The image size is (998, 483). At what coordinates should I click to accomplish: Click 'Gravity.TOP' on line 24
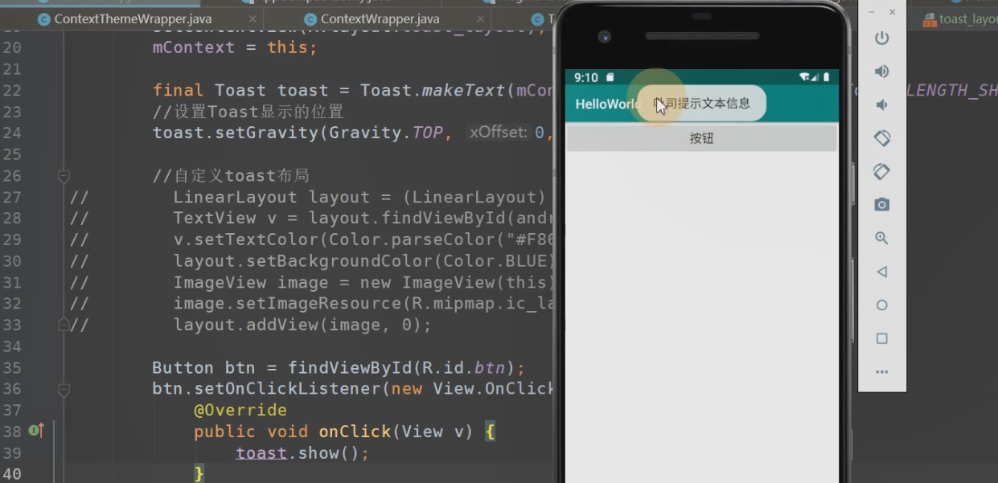[386, 133]
